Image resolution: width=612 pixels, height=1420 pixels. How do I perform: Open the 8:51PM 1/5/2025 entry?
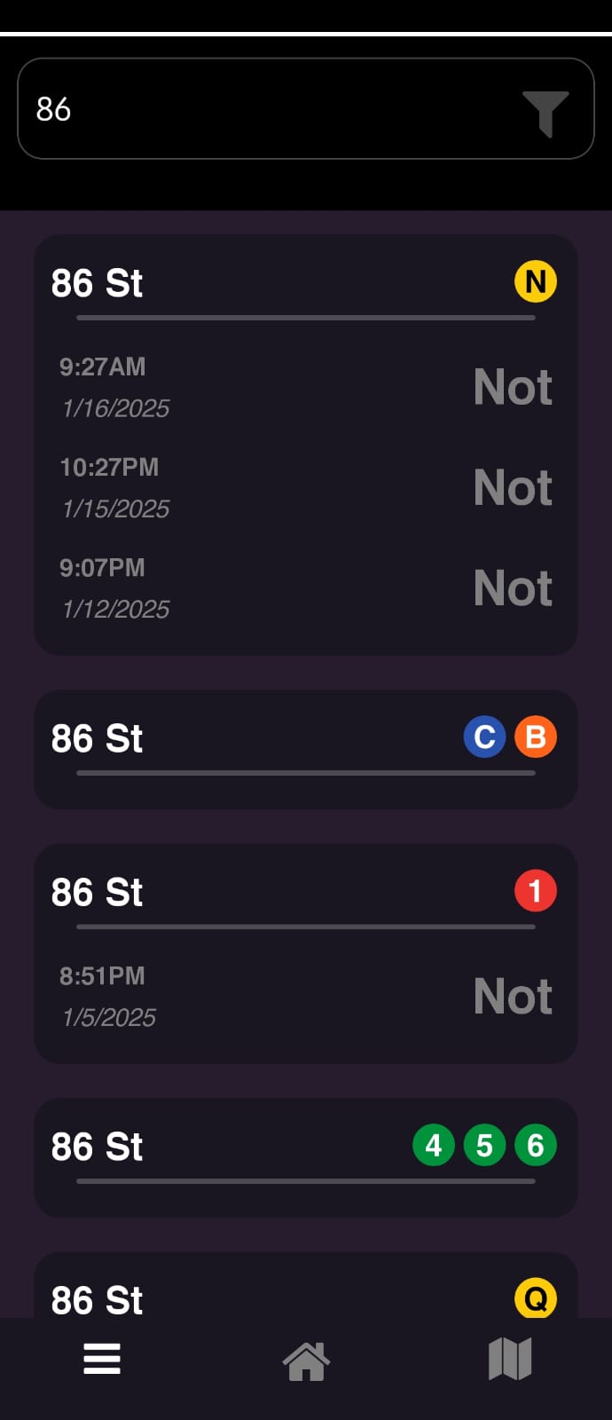[x=305, y=996]
